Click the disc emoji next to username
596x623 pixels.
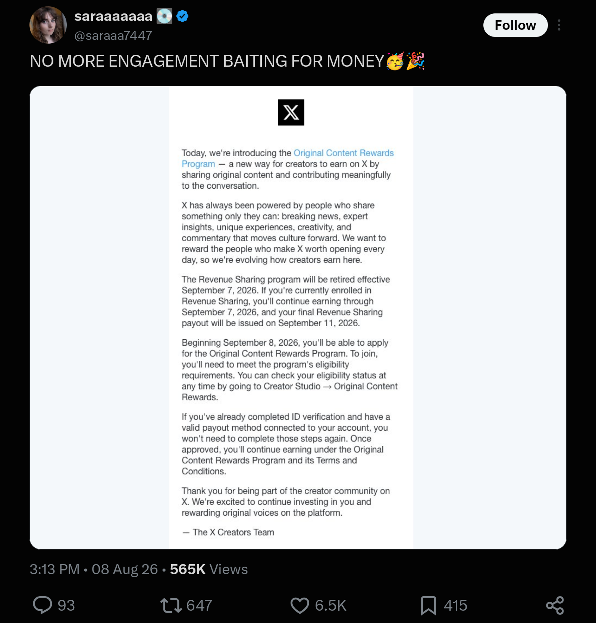tap(164, 16)
